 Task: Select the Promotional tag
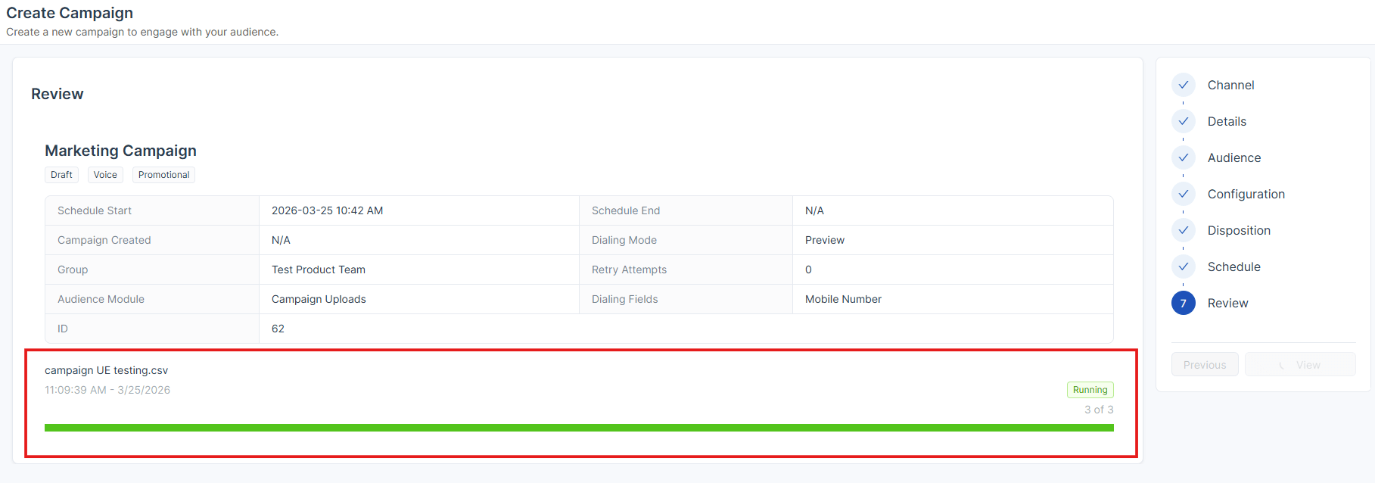pyautogui.click(x=163, y=175)
